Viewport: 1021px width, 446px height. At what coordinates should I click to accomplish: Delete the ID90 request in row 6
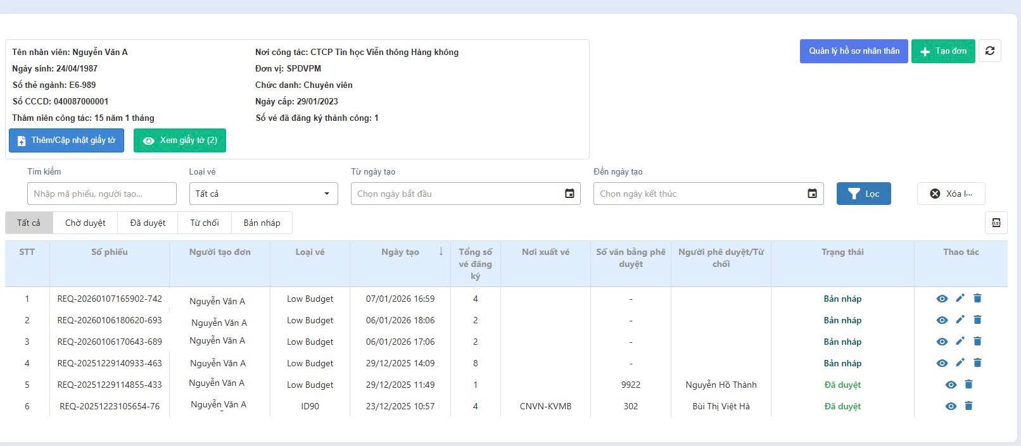(968, 406)
